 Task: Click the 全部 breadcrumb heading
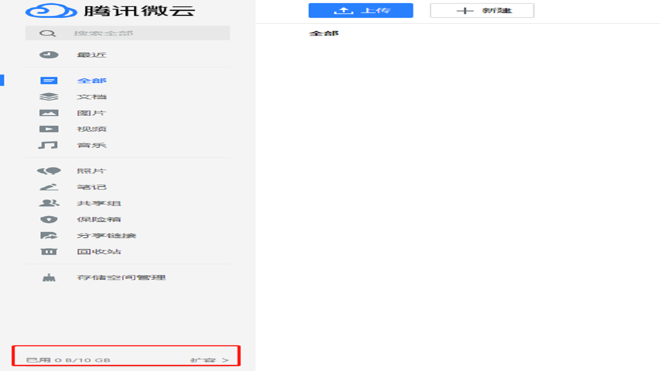tap(323, 33)
